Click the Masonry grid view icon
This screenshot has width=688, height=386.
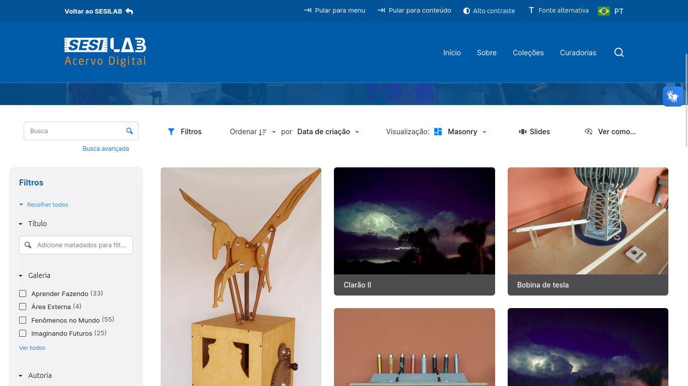point(438,132)
